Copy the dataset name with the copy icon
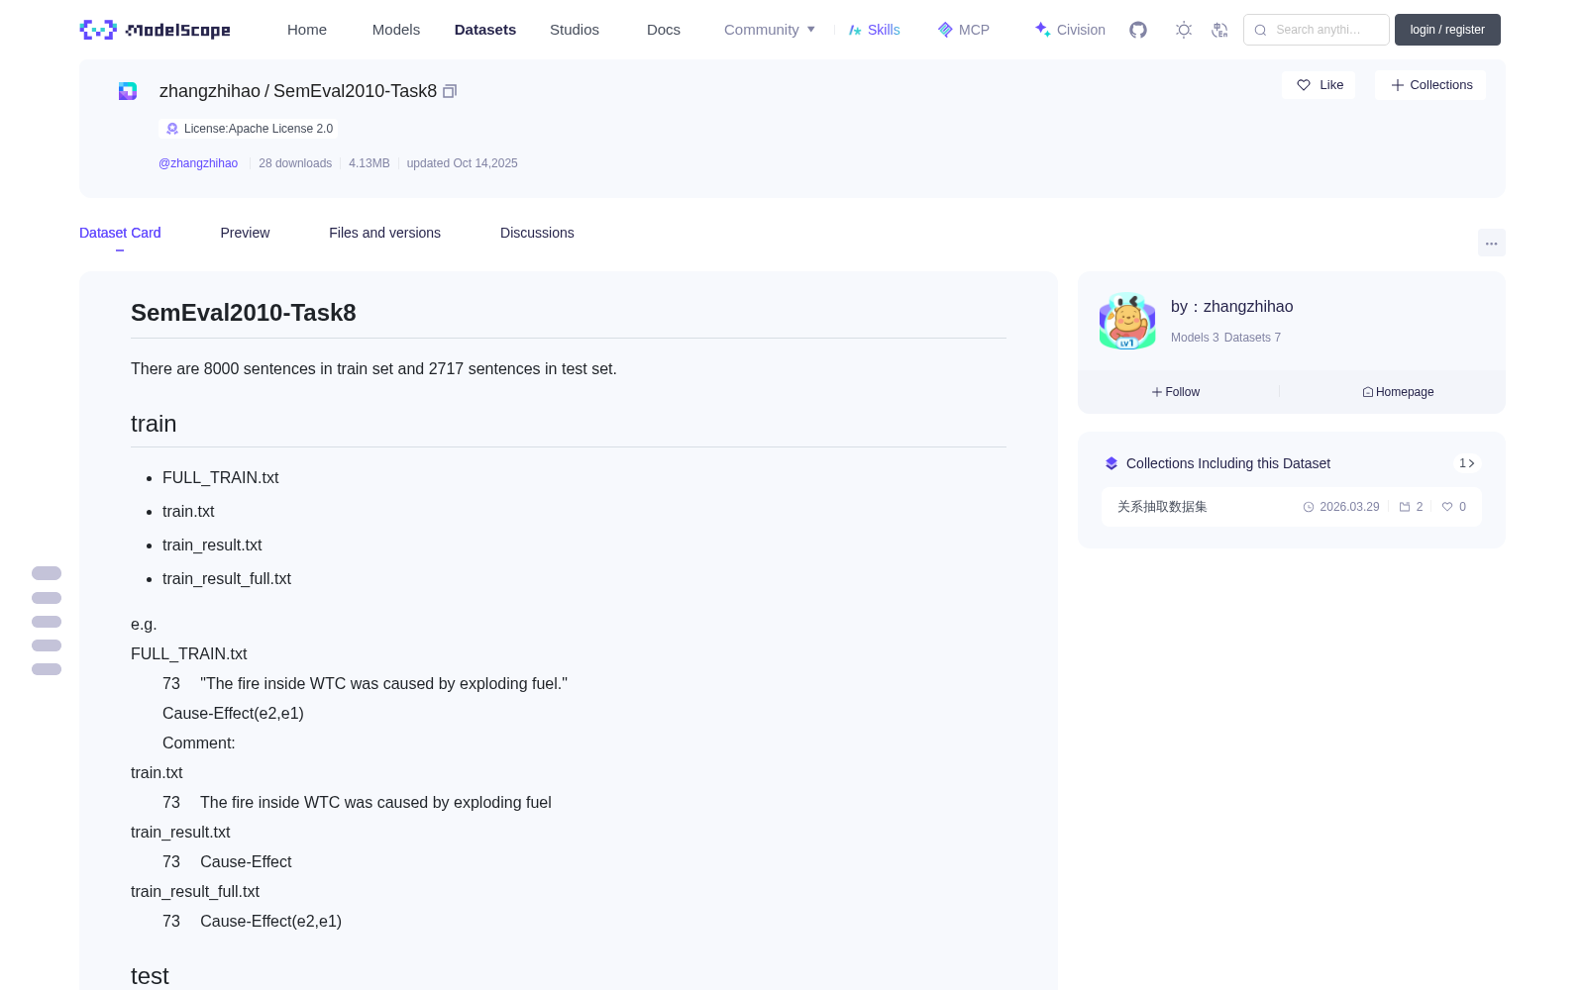 [450, 91]
